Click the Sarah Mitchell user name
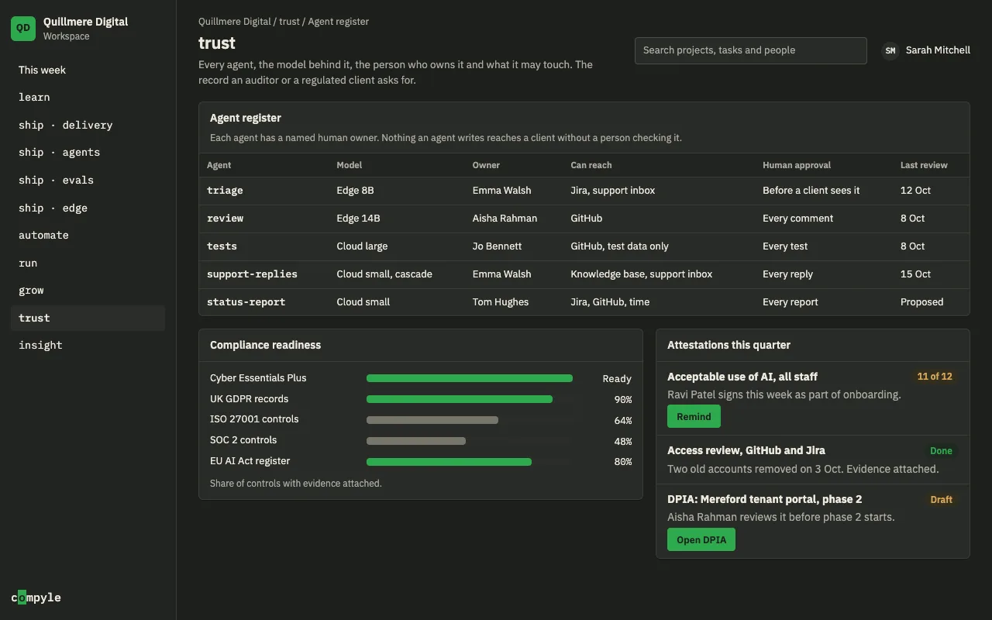The width and height of the screenshot is (992, 620). click(x=938, y=50)
